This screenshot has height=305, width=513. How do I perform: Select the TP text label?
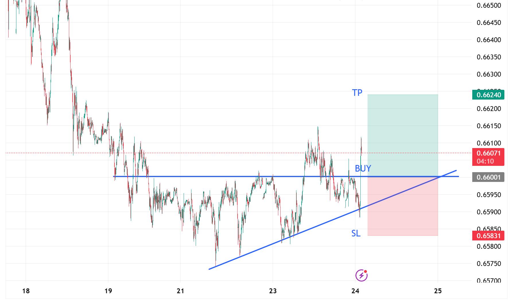pos(357,93)
